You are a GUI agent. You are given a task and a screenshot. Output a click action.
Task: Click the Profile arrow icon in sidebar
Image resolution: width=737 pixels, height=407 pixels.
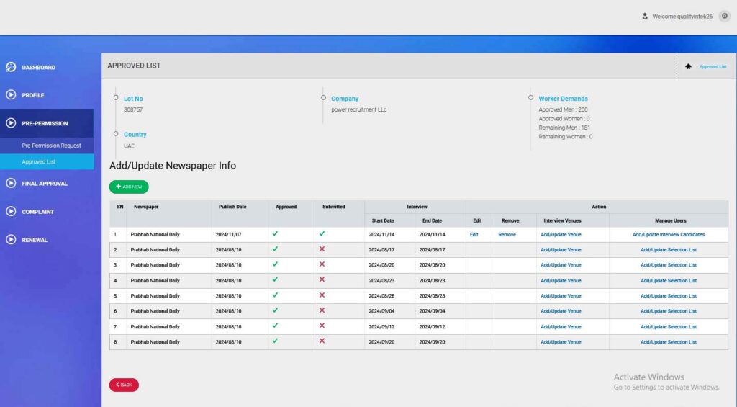point(11,95)
